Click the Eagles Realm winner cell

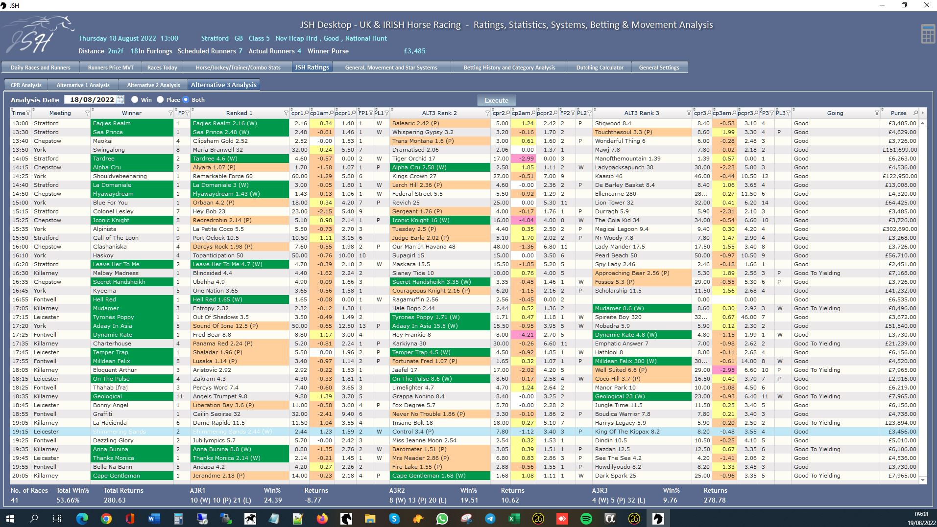coord(132,123)
